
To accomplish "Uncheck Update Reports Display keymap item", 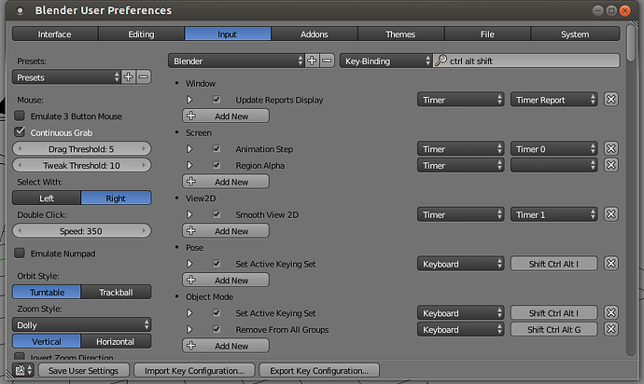I will coord(217,100).
